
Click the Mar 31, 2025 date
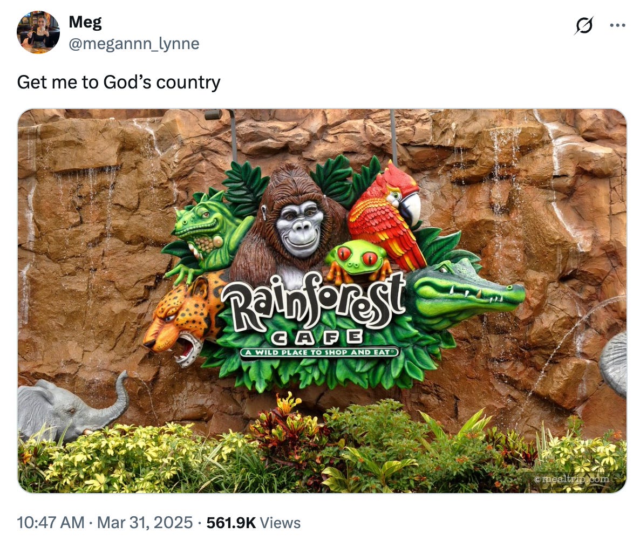(145, 523)
